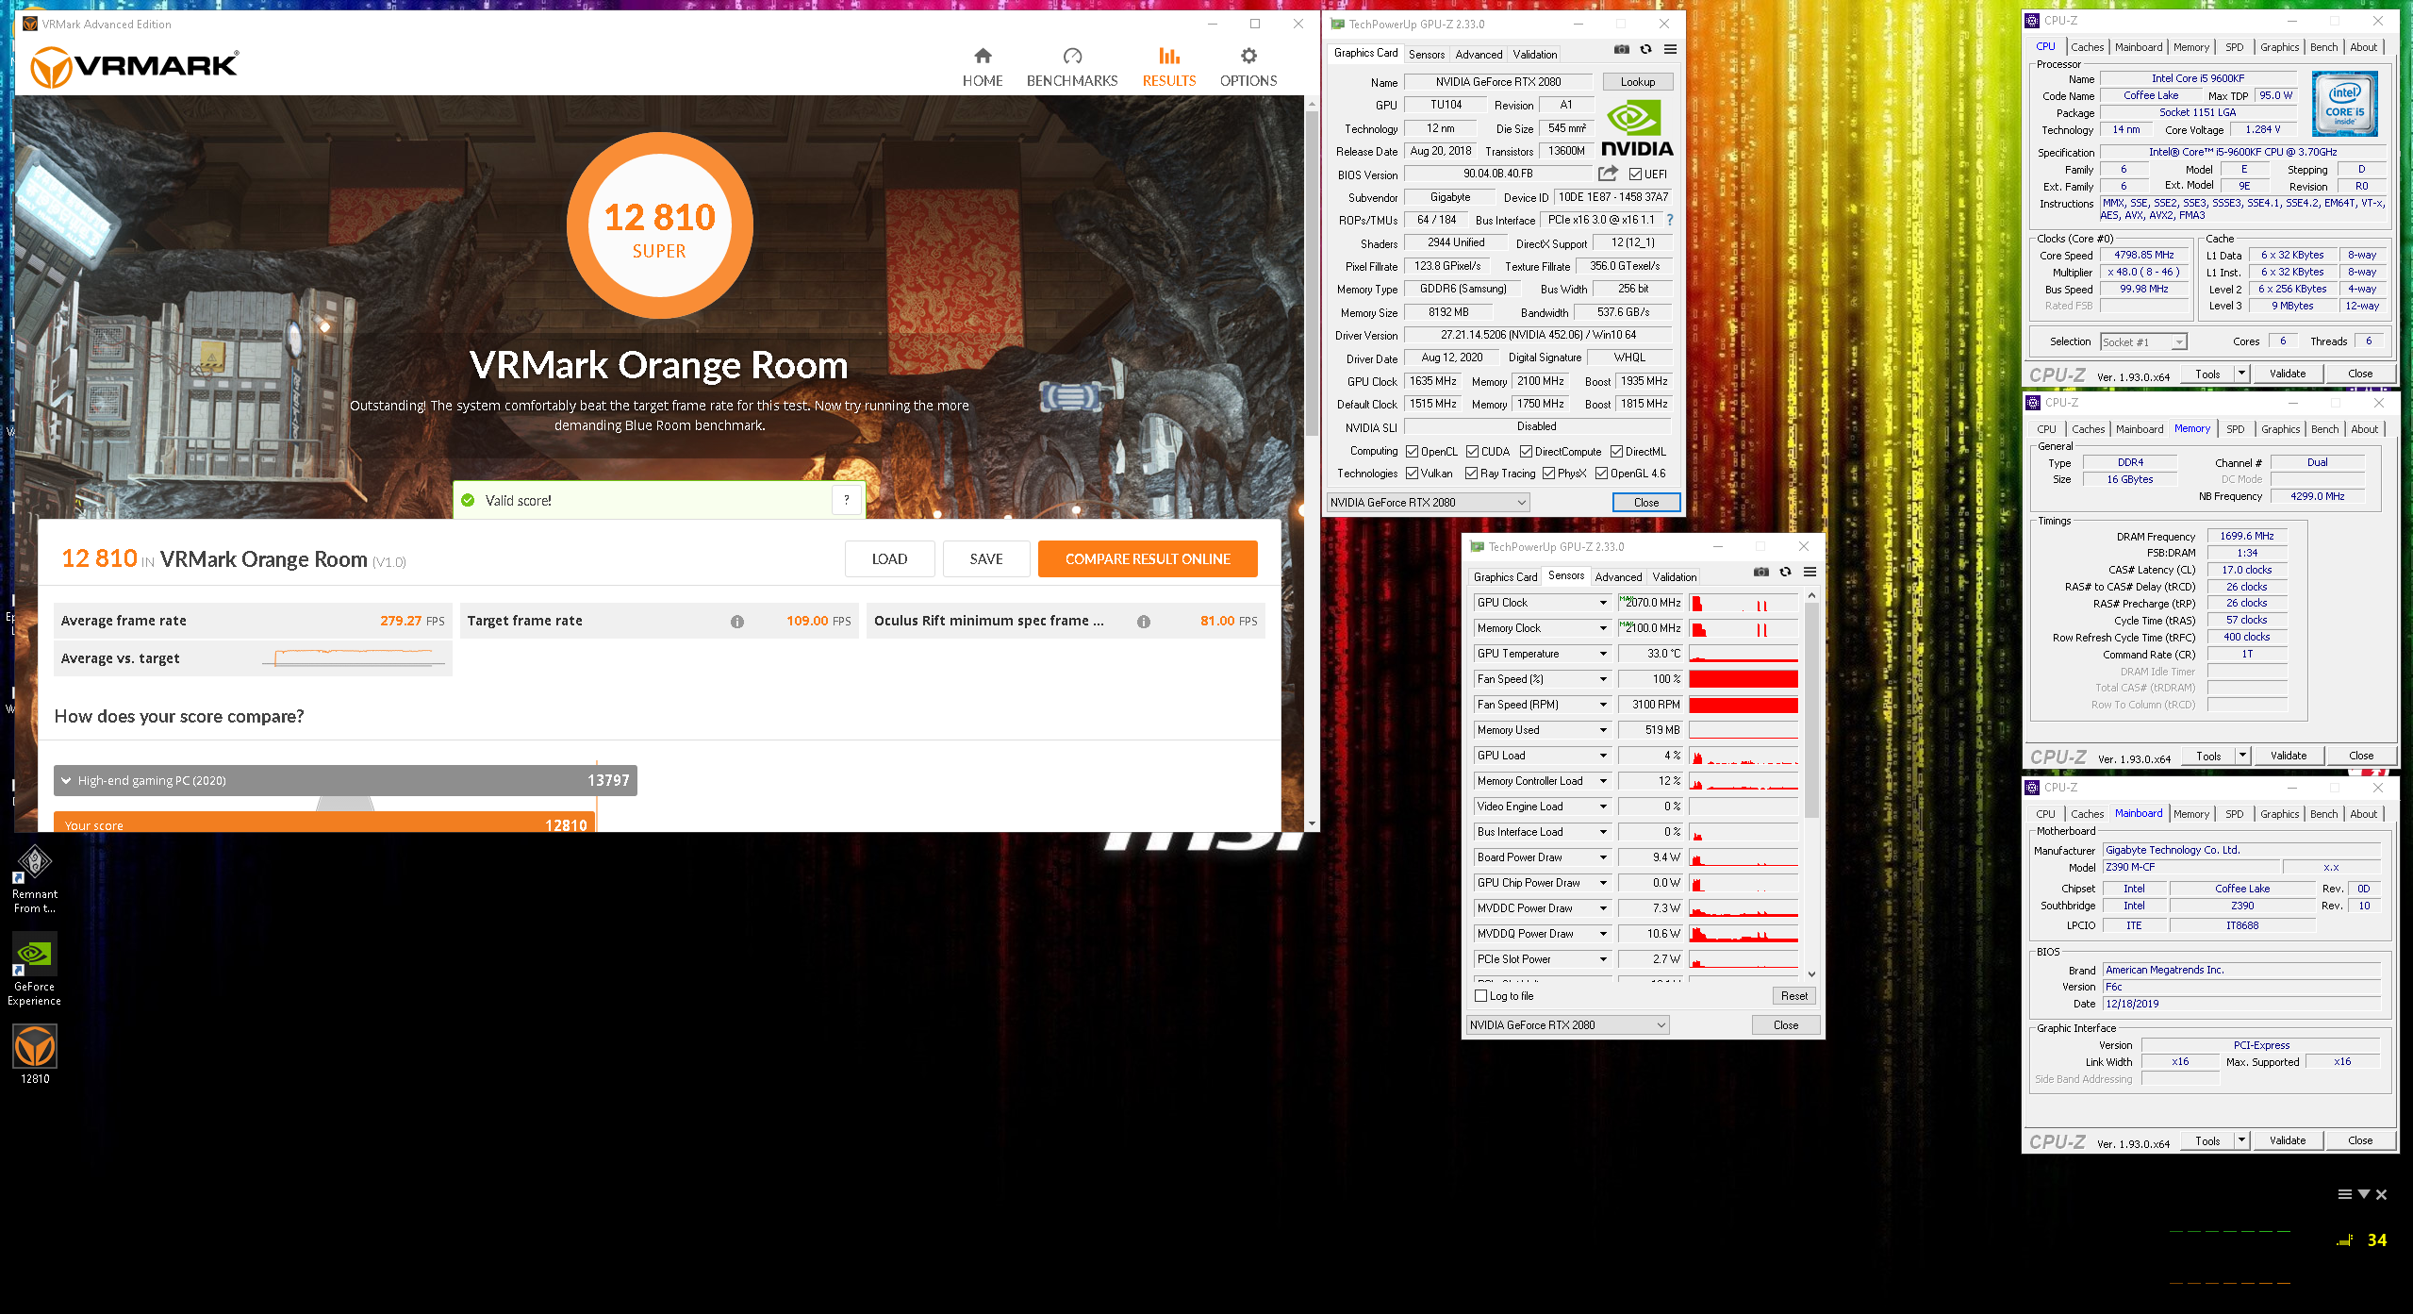Click the Intel Core i5 logo in CPU-Z
This screenshot has height=1314, width=2413.
pos(2344,104)
